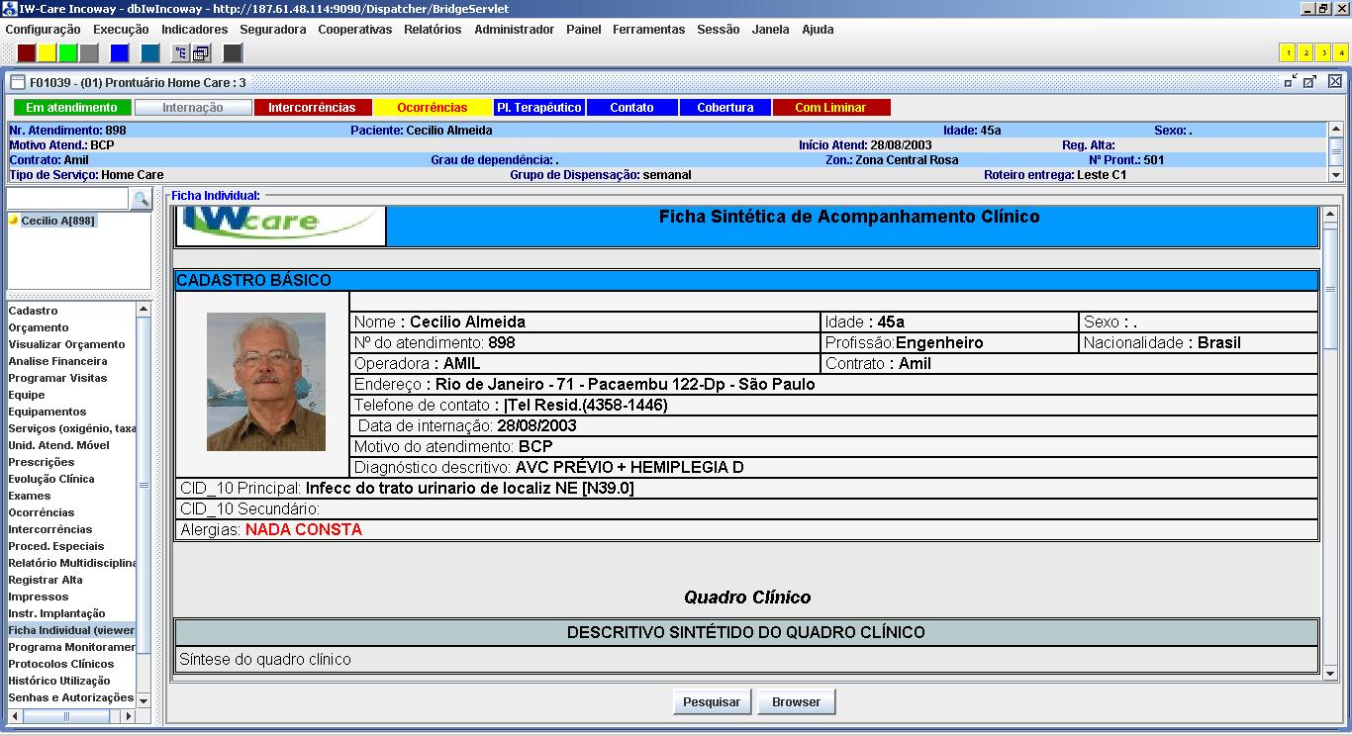Click the yellow square toolbar button
This screenshot has width=1352, height=736.
[x=48, y=53]
